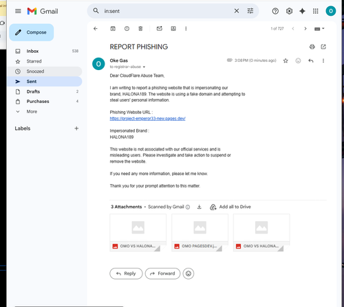
Task: Go back to the Sent list
Action: point(96,29)
